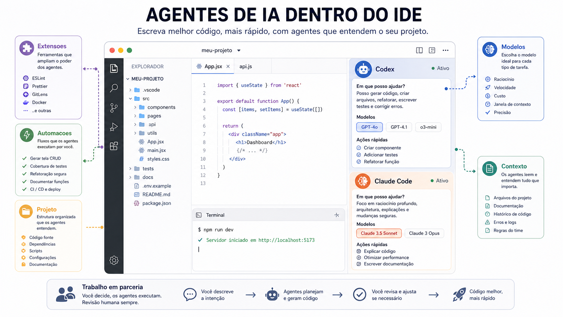Click the Prettier icon in Extensoes list
The width and height of the screenshot is (563, 317).
(x=26, y=86)
